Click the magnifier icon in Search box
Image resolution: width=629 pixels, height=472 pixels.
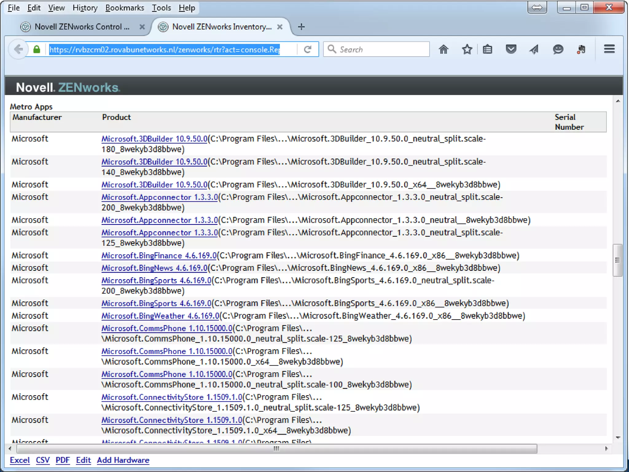(x=332, y=49)
